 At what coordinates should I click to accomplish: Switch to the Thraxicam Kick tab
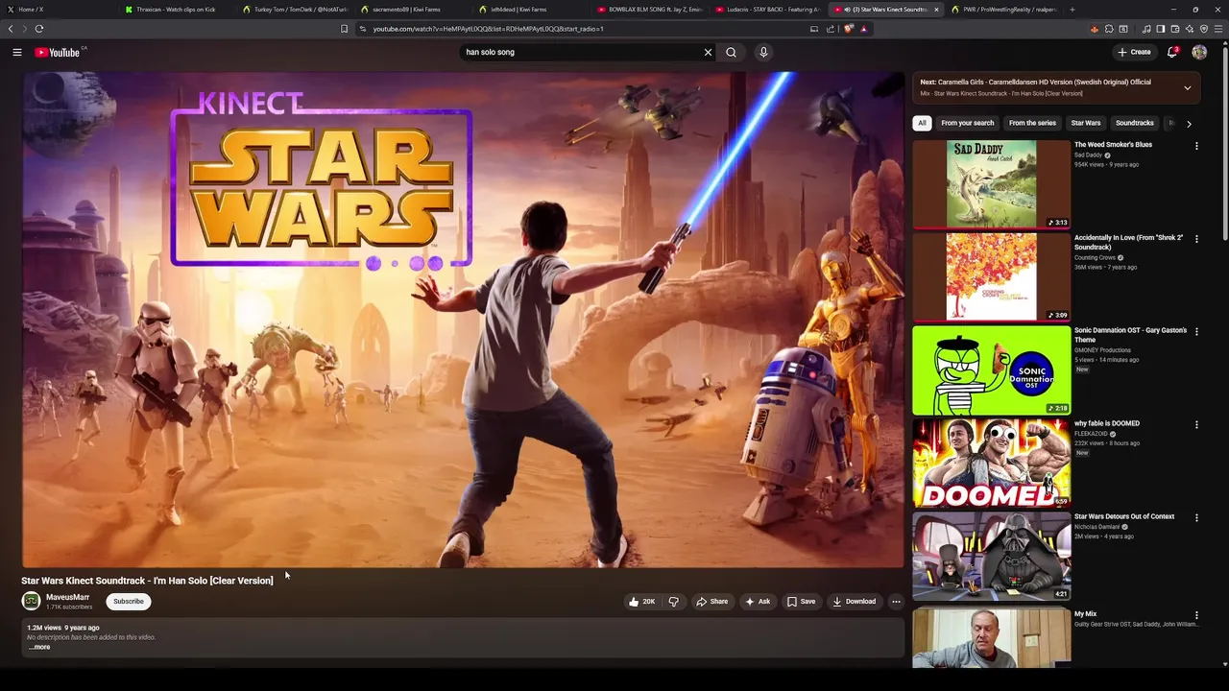pos(175,10)
